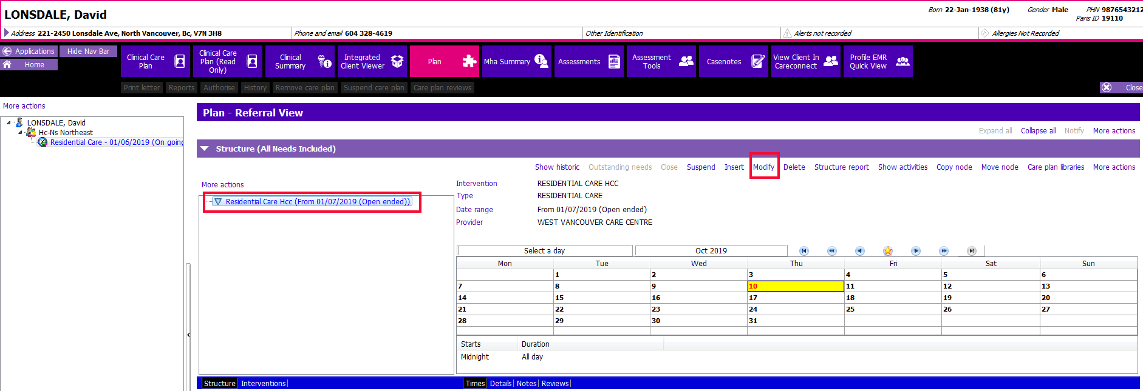Click Move node link

pyautogui.click(x=1000, y=167)
